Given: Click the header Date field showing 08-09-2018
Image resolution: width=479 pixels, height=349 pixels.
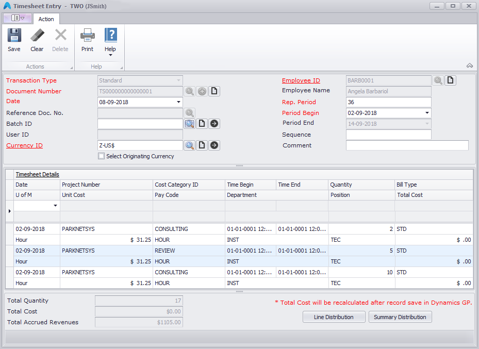Looking at the screenshot, I should [140, 102].
